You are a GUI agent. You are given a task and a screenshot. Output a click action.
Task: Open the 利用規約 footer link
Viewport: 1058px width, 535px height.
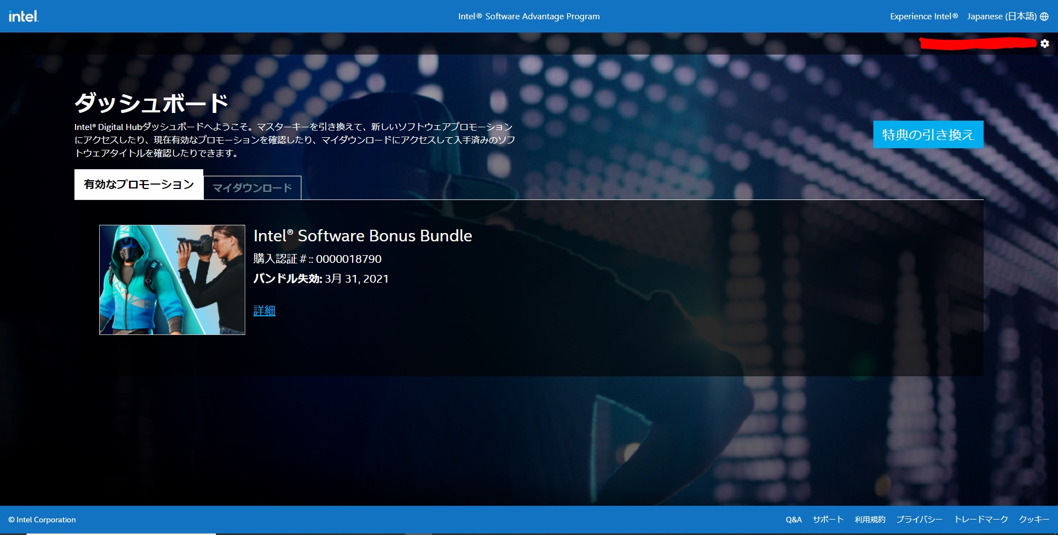pyautogui.click(x=870, y=520)
